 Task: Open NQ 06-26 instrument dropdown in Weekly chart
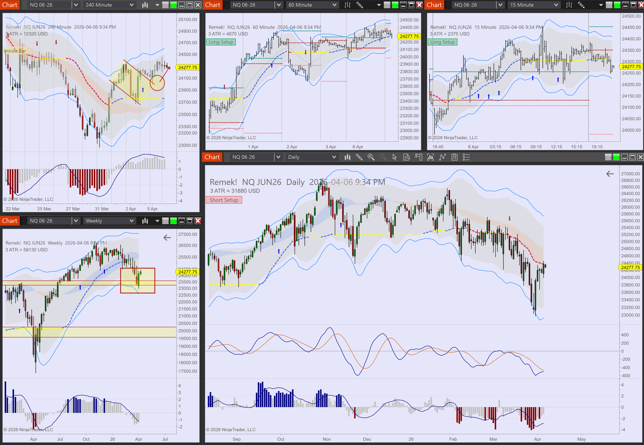[76, 221]
